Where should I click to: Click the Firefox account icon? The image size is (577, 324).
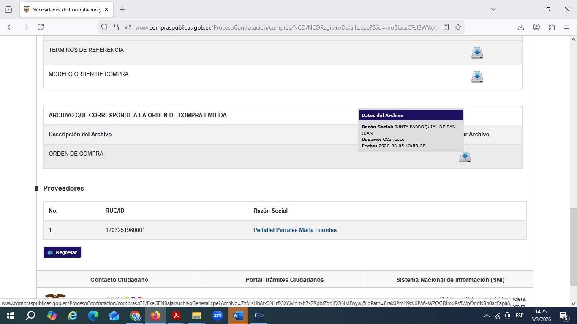click(536, 27)
